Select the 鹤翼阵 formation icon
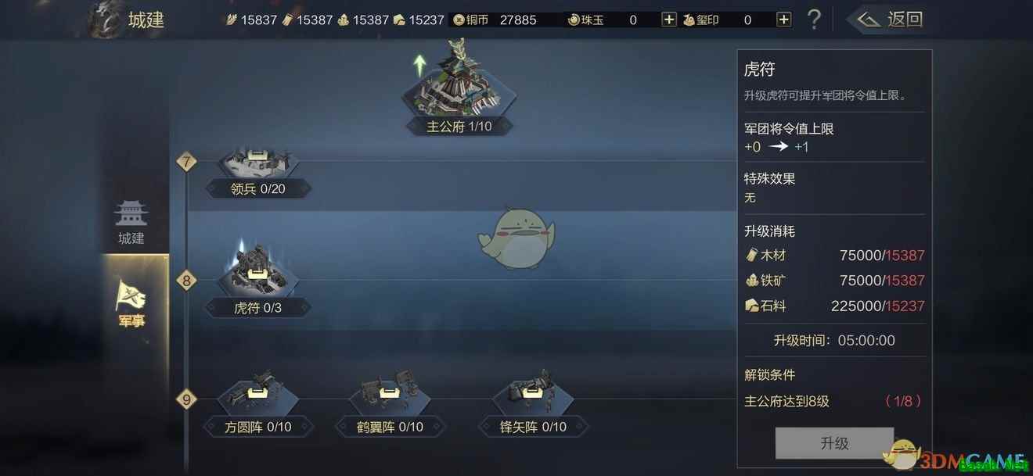This screenshot has width=1033, height=476. (x=389, y=393)
